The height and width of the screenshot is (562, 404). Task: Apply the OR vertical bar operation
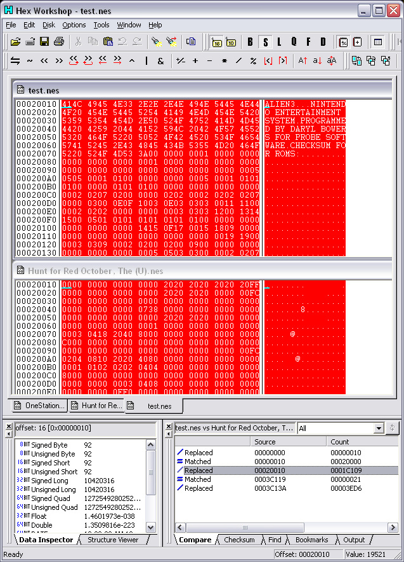pyautogui.click(x=147, y=61)
